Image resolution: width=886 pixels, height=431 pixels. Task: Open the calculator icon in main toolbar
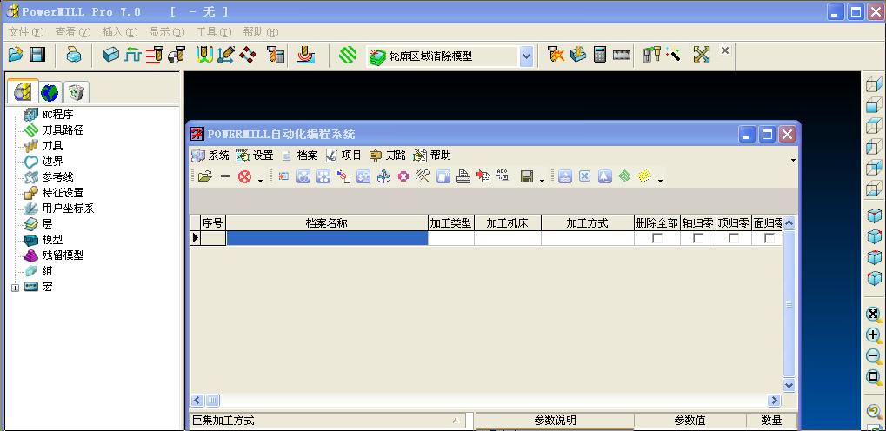[600, 55]
